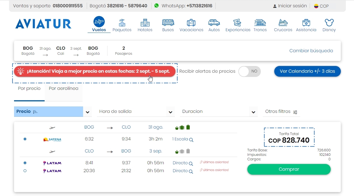Viewport: 354px width, 196px height.
Task: Open Vacaciones suitcase icon
Action: (191, 22)
